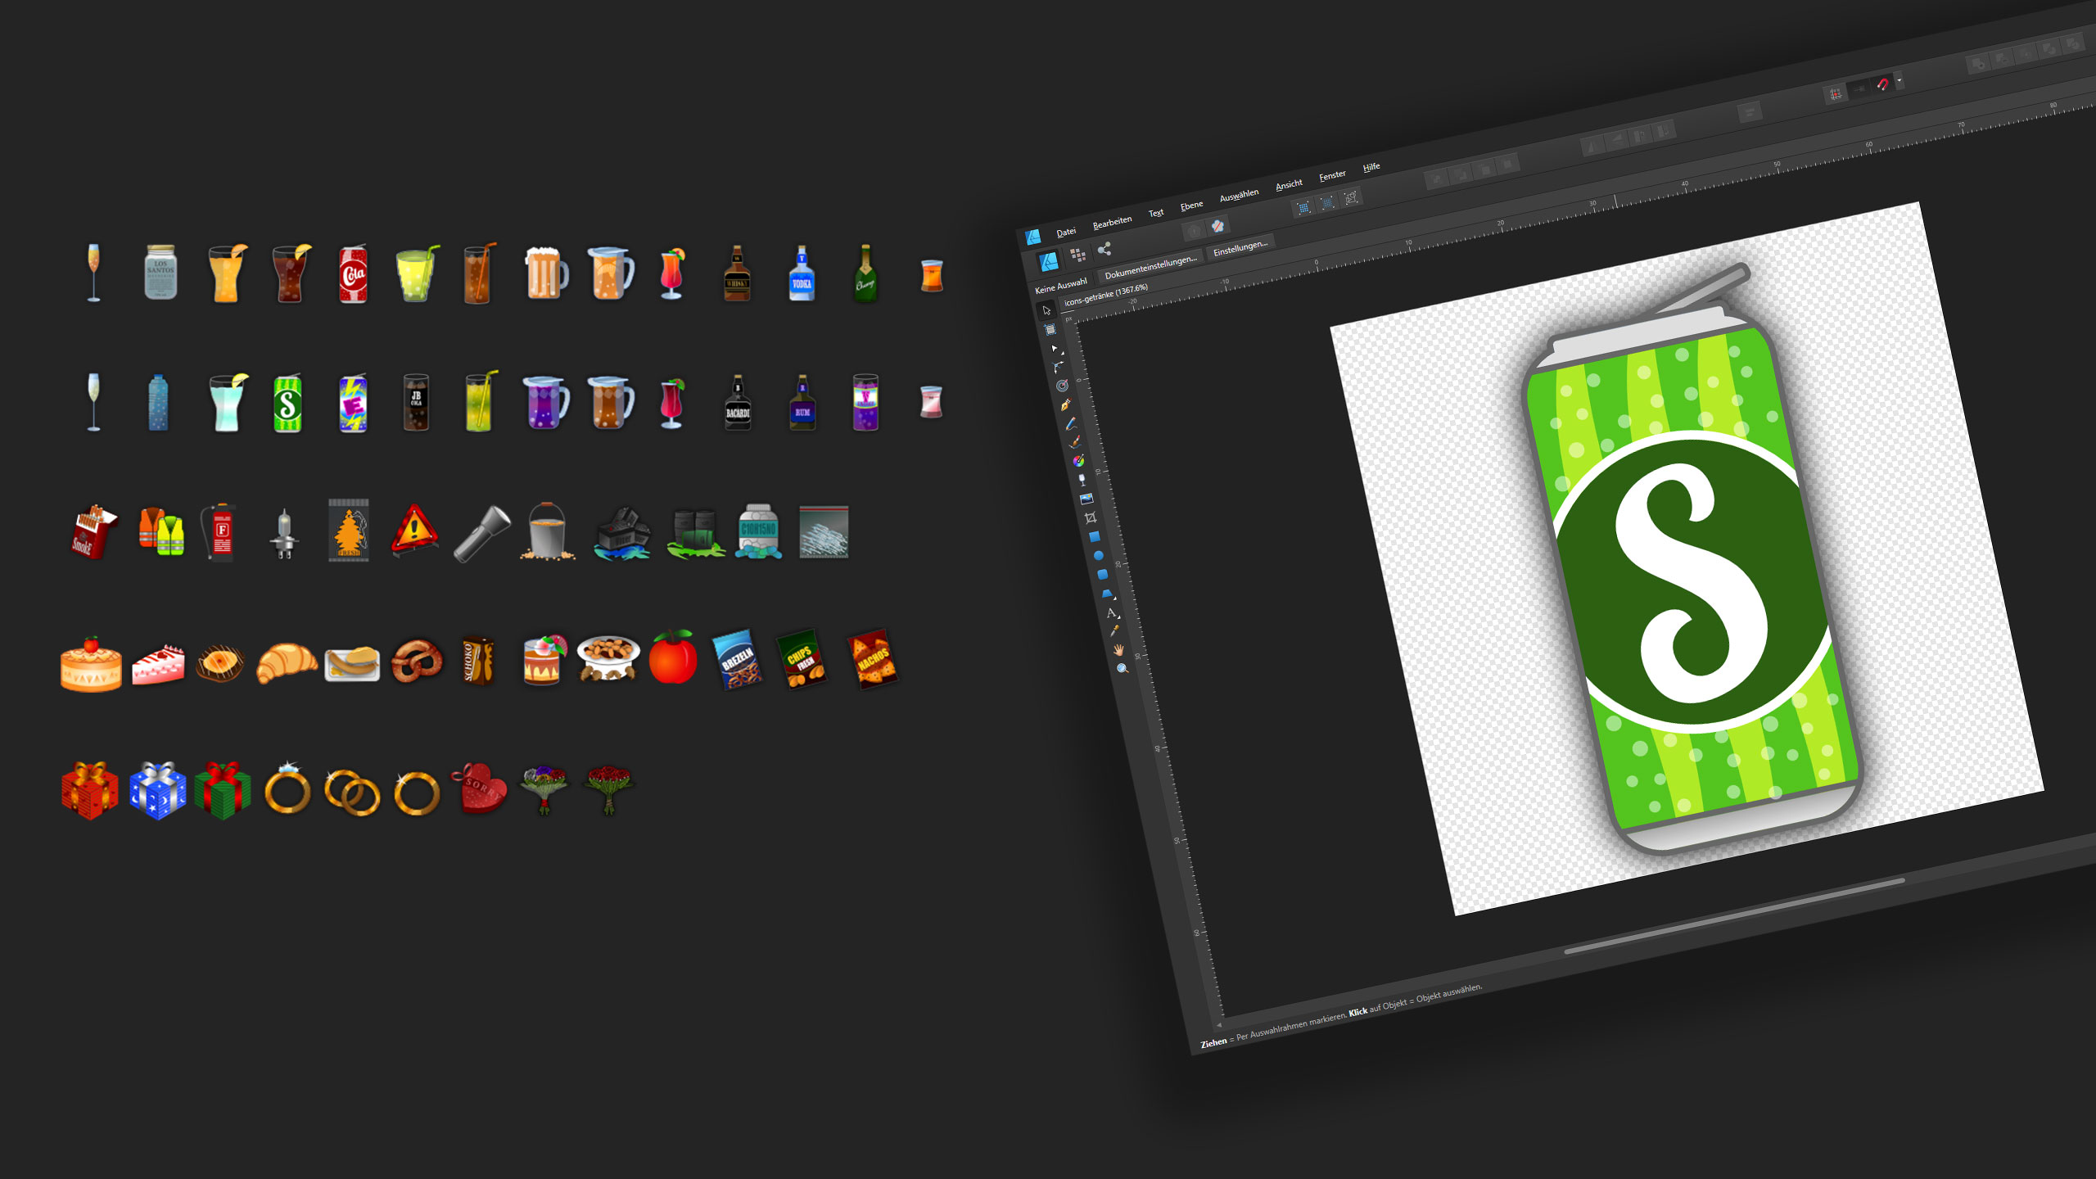Open snapping options dropdown arrow
Screen dimensions: 2096x1179
click(1899, 81)
